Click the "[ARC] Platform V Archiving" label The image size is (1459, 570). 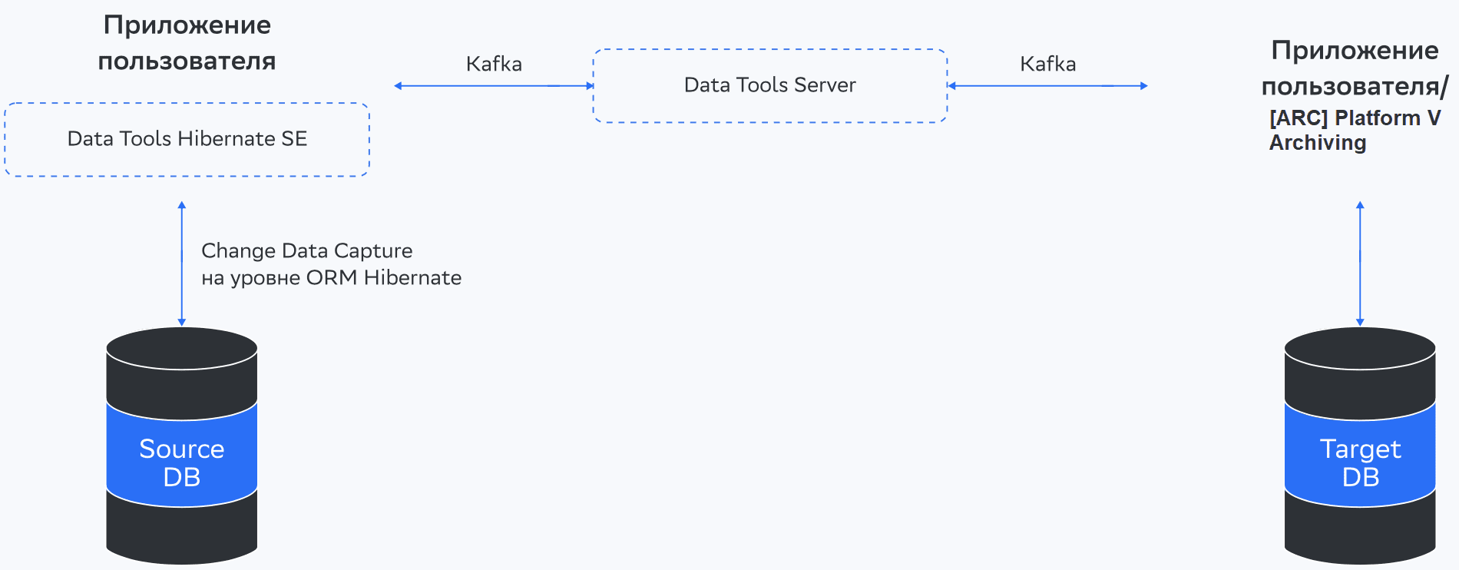coord(1355,130)
